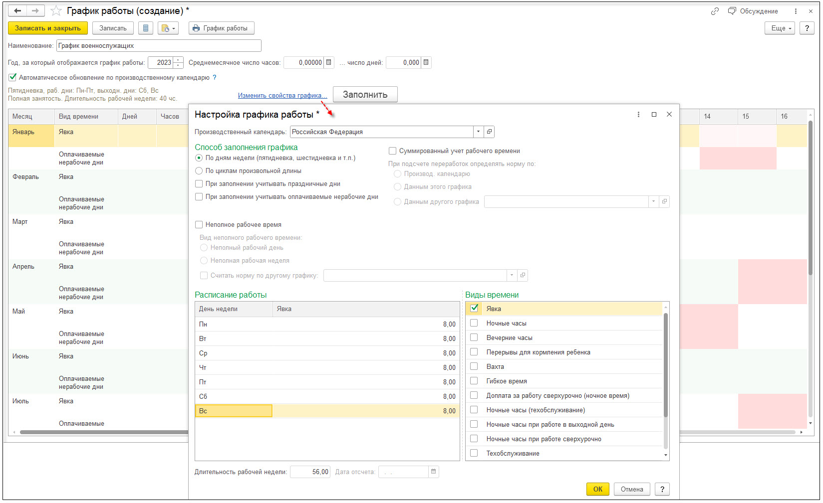Image resolution: width=823 pixels, height=503 pixels.
Task: Check Техобслуживание time type
Action: [474, 453]
